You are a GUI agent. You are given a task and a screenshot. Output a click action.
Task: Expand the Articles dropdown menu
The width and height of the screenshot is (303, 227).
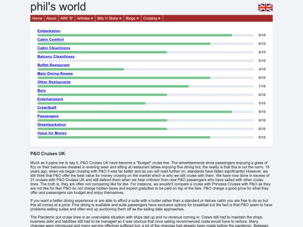[x=85, y=18]
